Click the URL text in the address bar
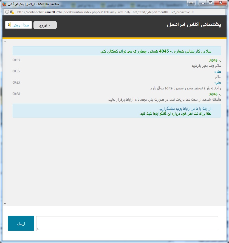This screenshot has width=229, height=243. [x=105, y=12]
